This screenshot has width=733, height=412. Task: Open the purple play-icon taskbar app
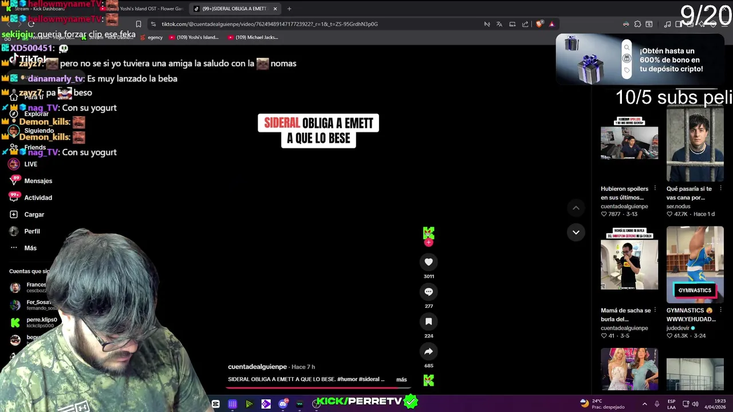point(266,404)
